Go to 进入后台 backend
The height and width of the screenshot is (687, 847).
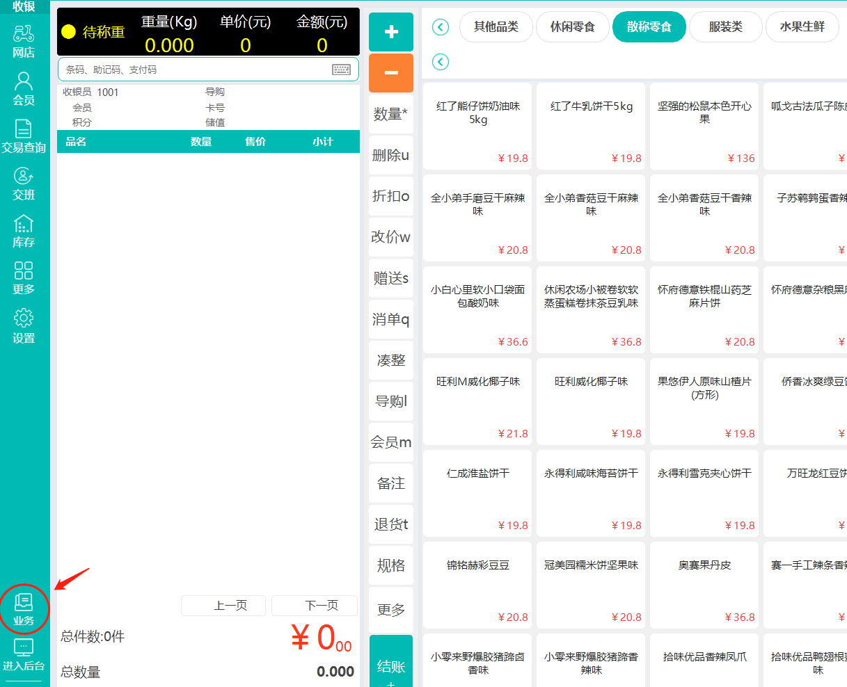point(24,656)
